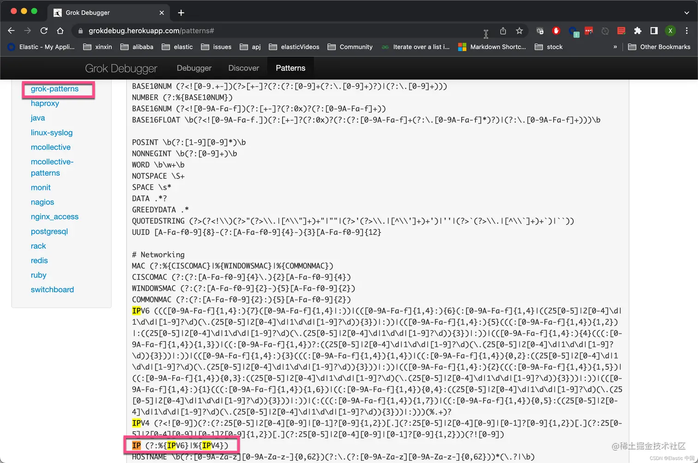Toggle the browser side panel icon
Viewport: 698px width, 463px height.
(x=654, y=30)
